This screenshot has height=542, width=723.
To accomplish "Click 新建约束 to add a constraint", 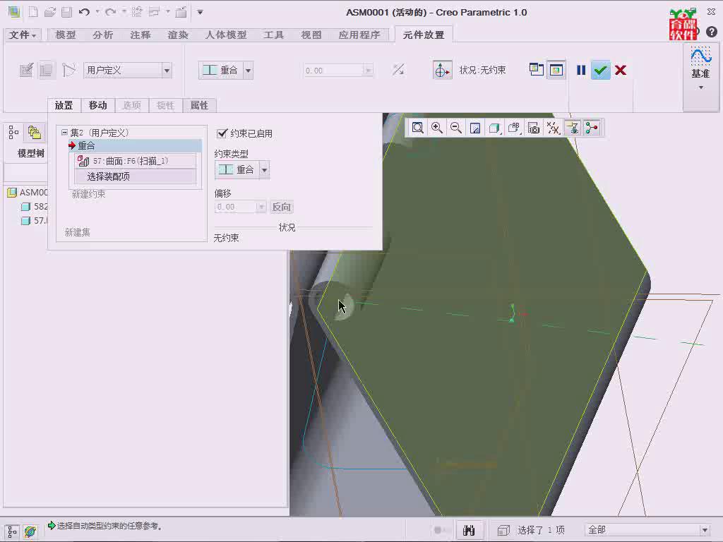I will (x=88, y=194).
